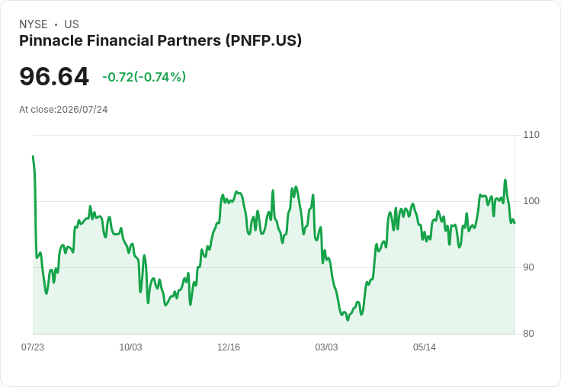Click the final end point of the chart line
Screen dimensions: 561x387
coord(515,223)
